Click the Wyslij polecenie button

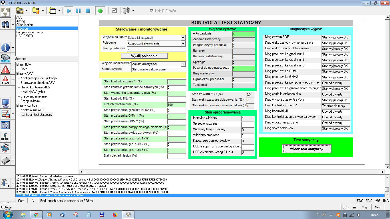point(144,56)
